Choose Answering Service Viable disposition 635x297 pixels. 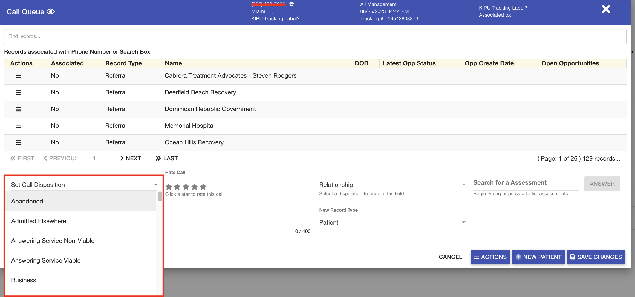46,260
